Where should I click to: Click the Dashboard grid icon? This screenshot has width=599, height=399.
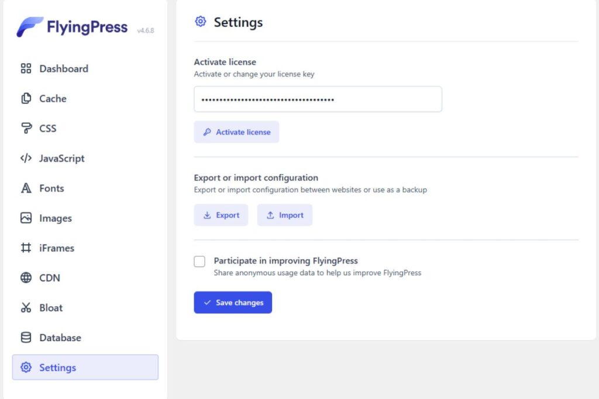point(26,69)
